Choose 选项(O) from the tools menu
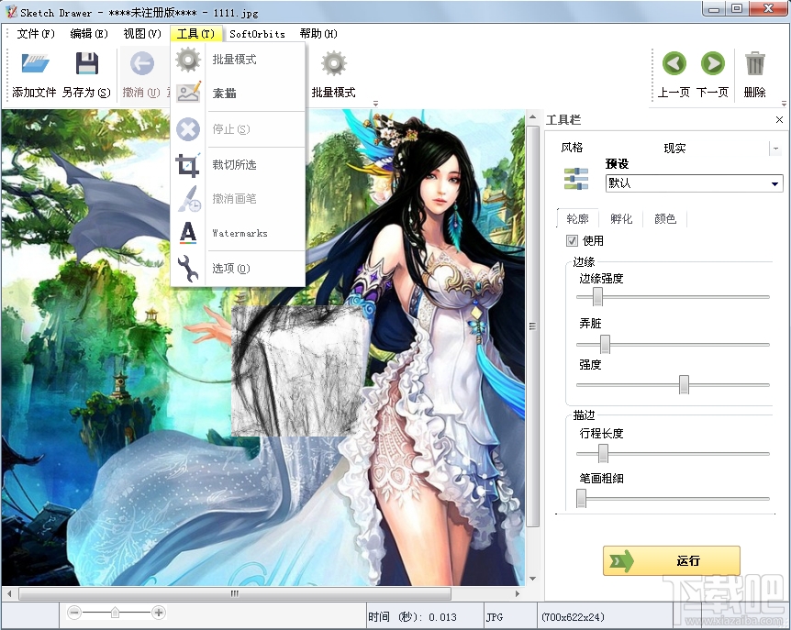Image resolution: width=791 pixels, height=630 pixels. 238,268
